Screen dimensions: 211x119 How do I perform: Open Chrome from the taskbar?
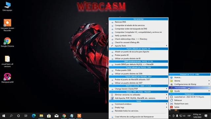click(64, 116)
